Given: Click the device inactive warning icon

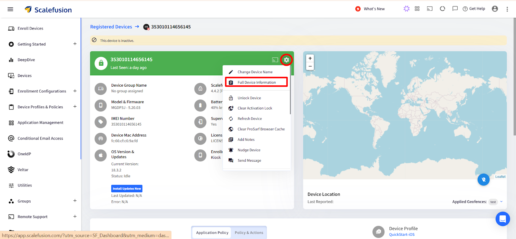Looking at the screenshot, I should [94, 40].
